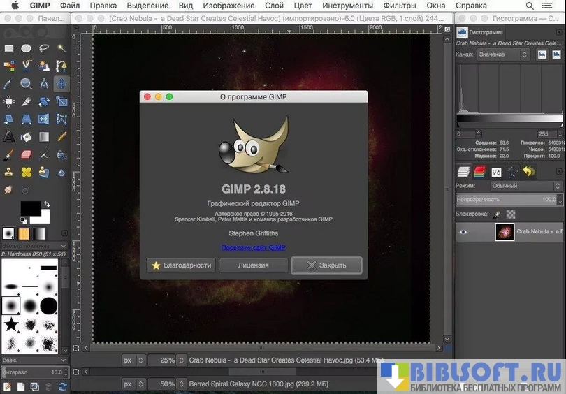The height and width of the screenshot is (394, 566).
Task: Toggle lock pixels brush icon
Action: click(x=497, y=214)
